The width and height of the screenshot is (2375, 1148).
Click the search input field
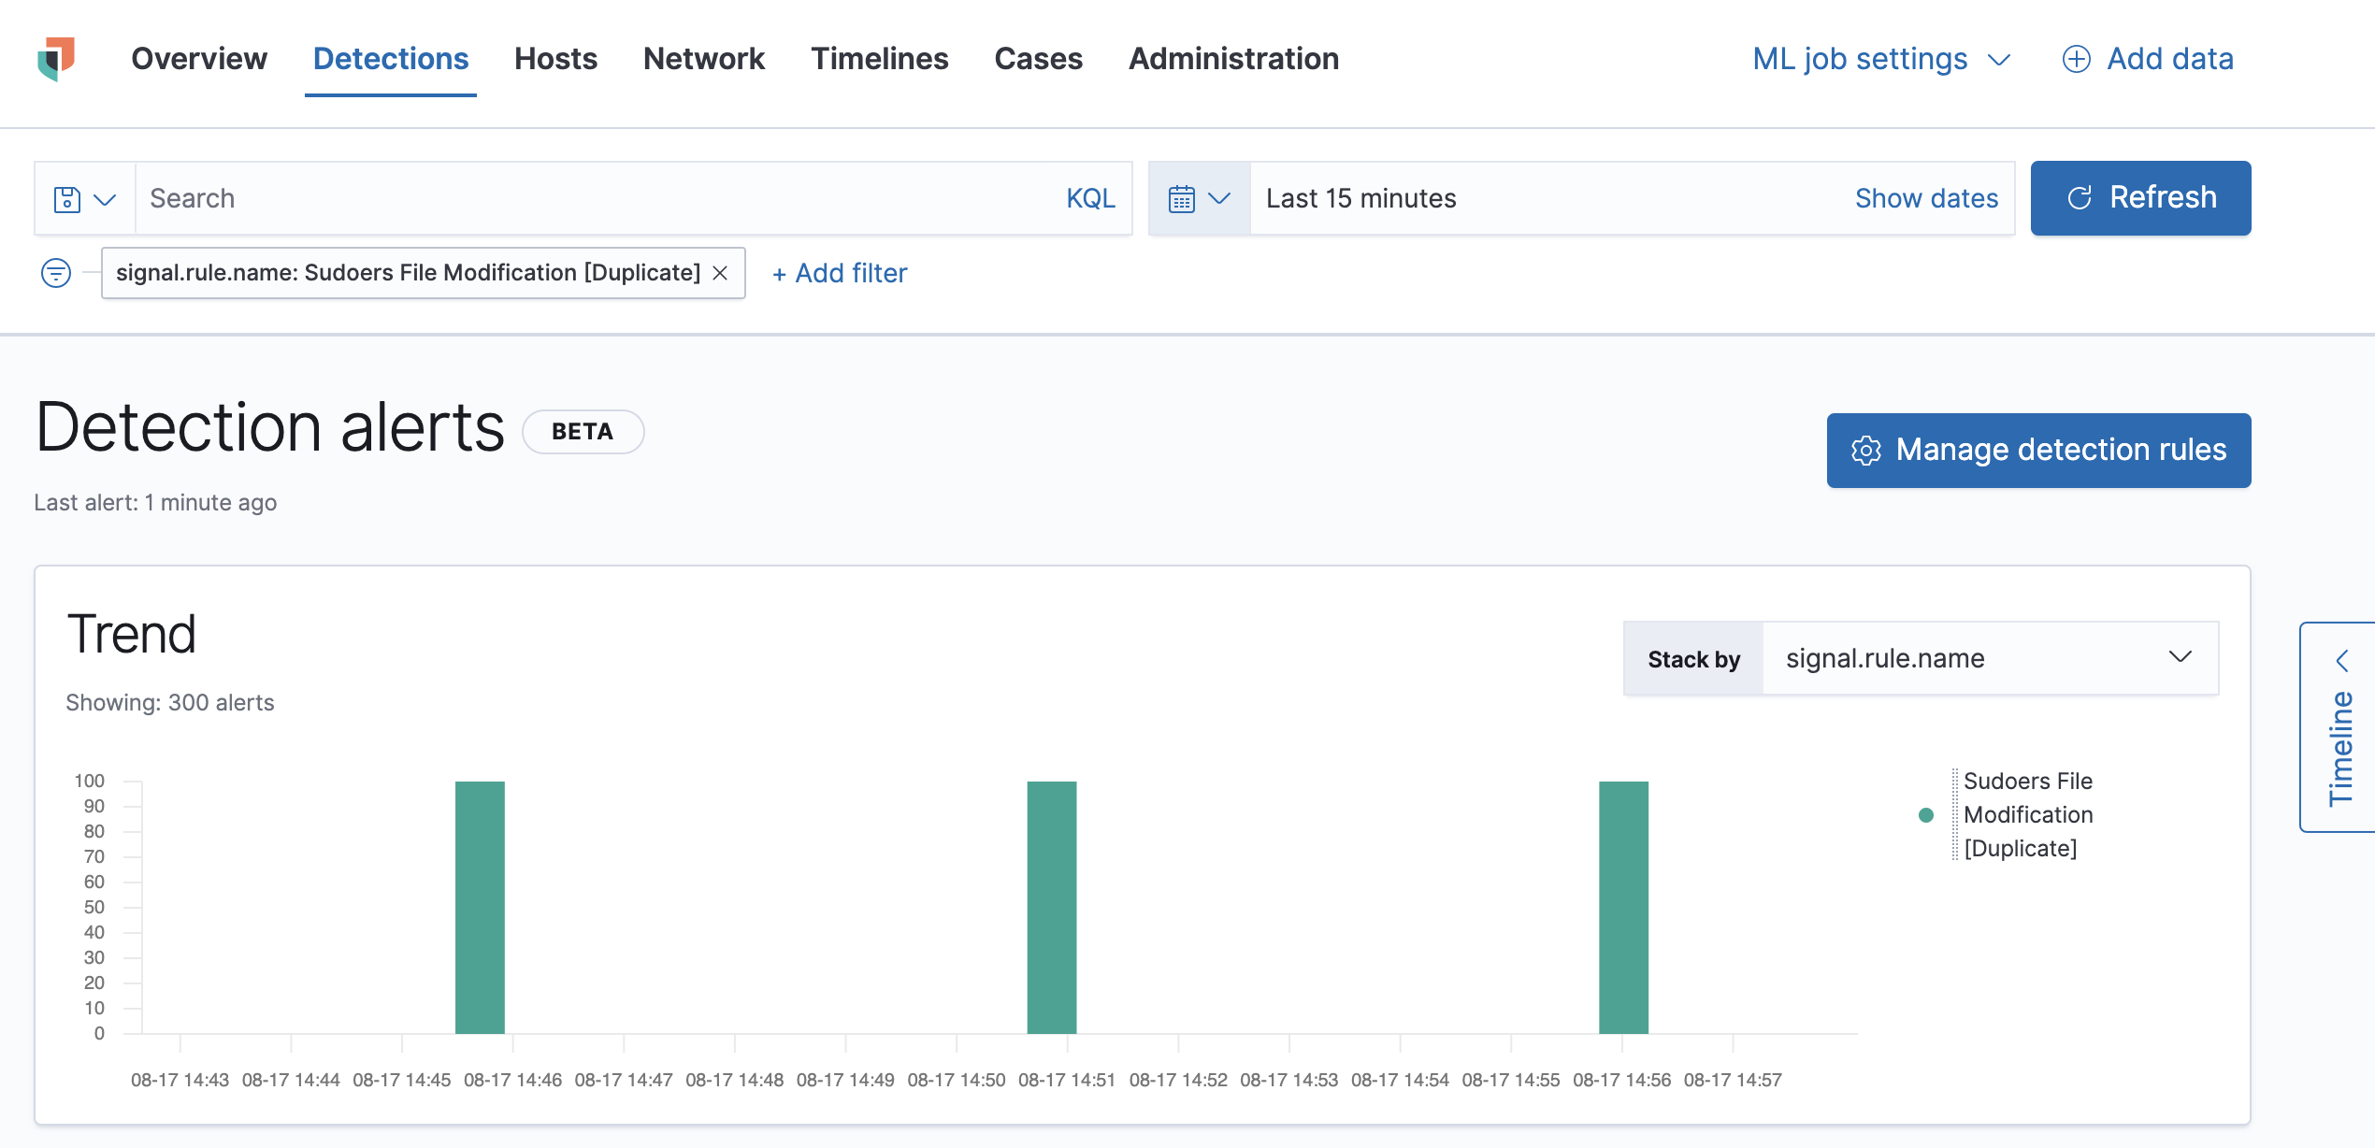tap(592, 197)
